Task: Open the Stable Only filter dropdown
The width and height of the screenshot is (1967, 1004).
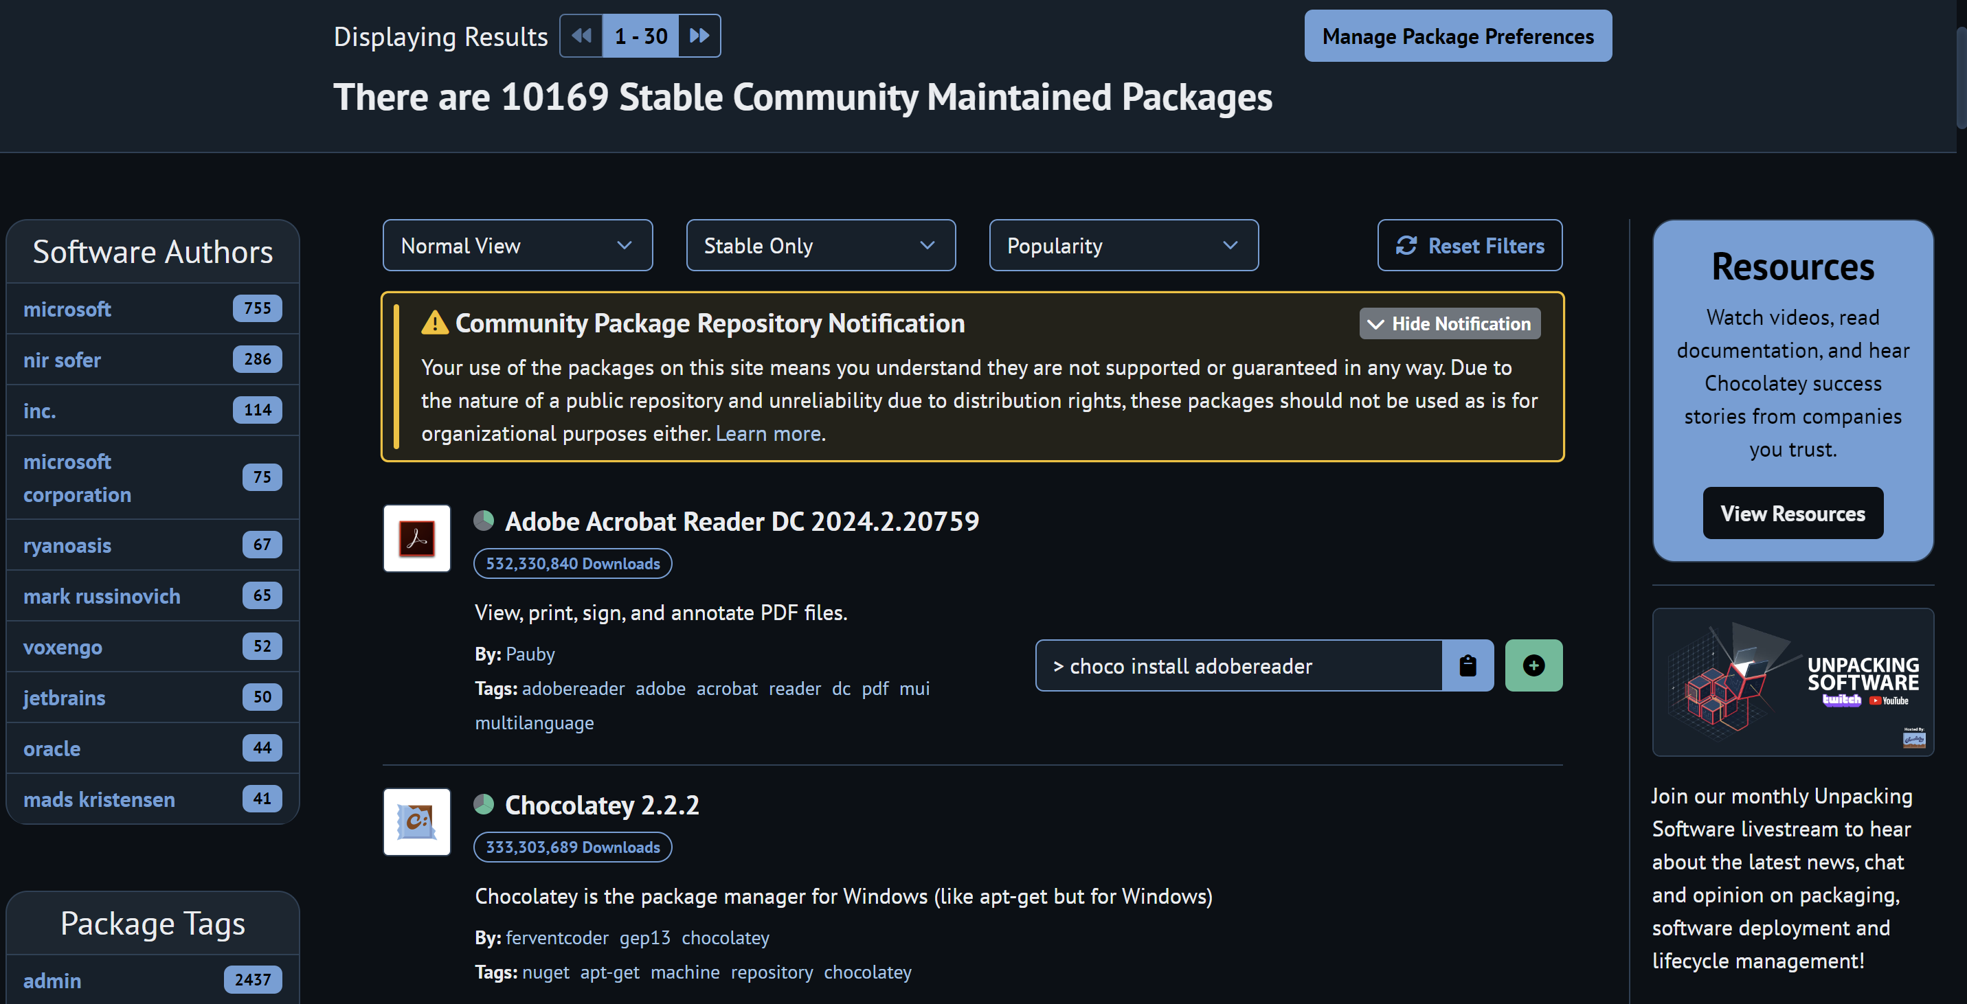Action: 820,246
